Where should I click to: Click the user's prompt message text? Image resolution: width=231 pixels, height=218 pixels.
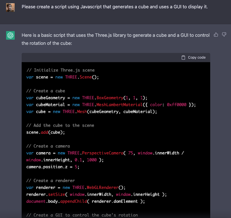pos(115,7)
